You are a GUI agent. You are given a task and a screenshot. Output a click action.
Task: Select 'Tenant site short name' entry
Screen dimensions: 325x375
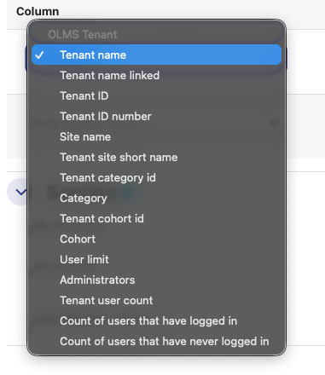pyautogui.click(x=156, y=157)
